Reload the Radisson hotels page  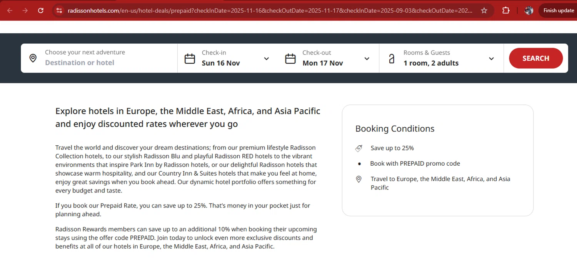pyautogui.click(x=41, y=10)
